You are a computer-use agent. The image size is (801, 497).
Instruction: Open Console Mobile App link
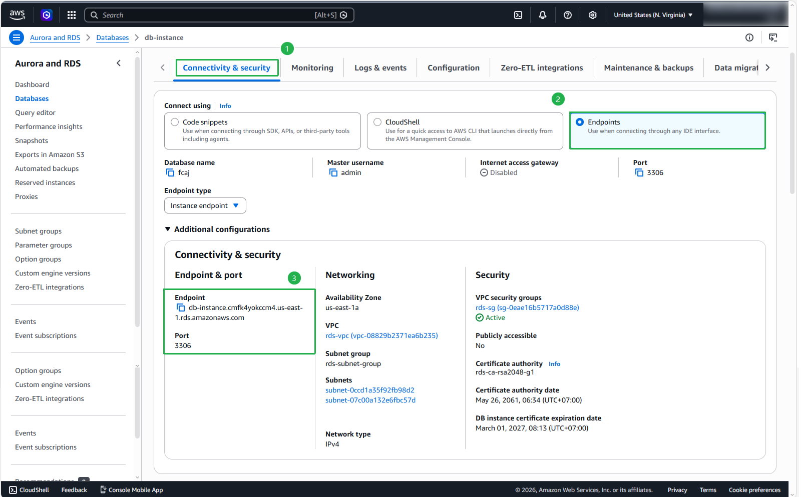[132, 490]
